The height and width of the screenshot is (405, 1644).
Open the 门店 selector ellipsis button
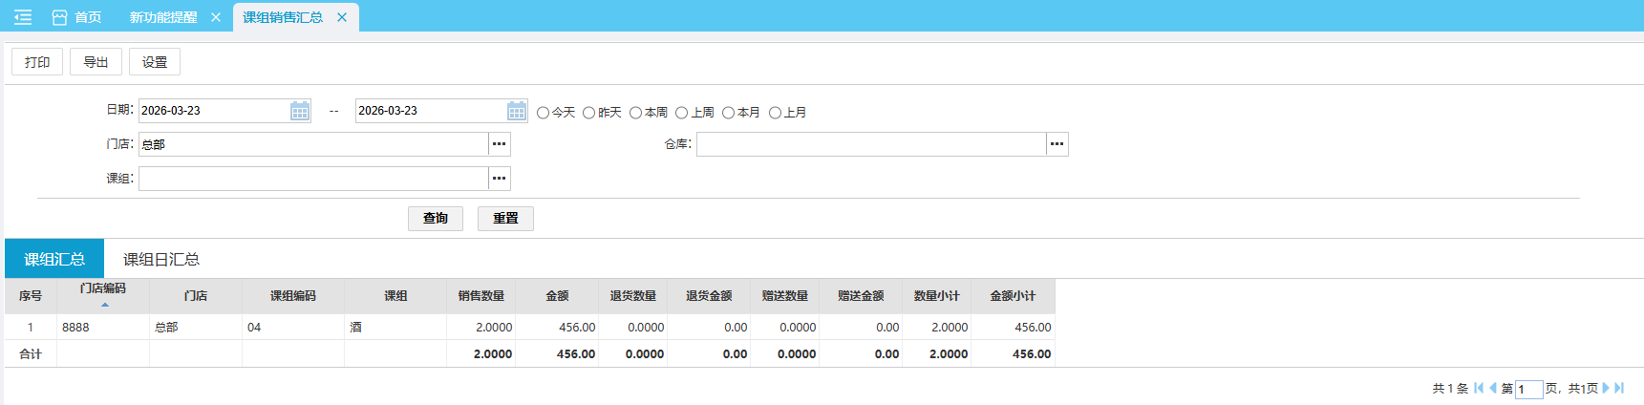500,144
